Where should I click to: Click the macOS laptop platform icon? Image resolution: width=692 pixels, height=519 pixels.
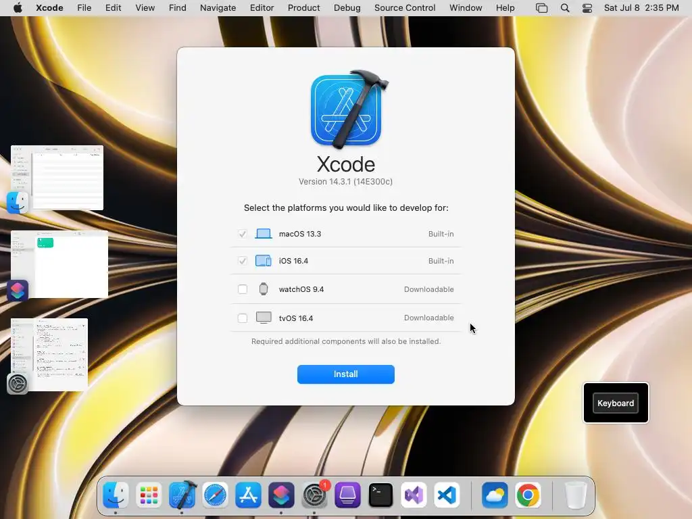point(264,233)
